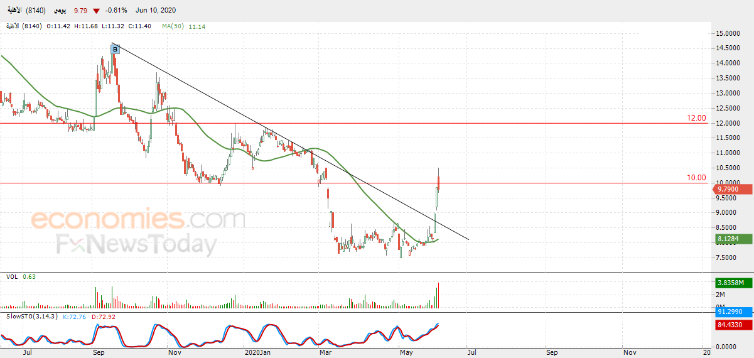Select the VOL indicator label
This screenshot has width=754, height=358.
11,276
